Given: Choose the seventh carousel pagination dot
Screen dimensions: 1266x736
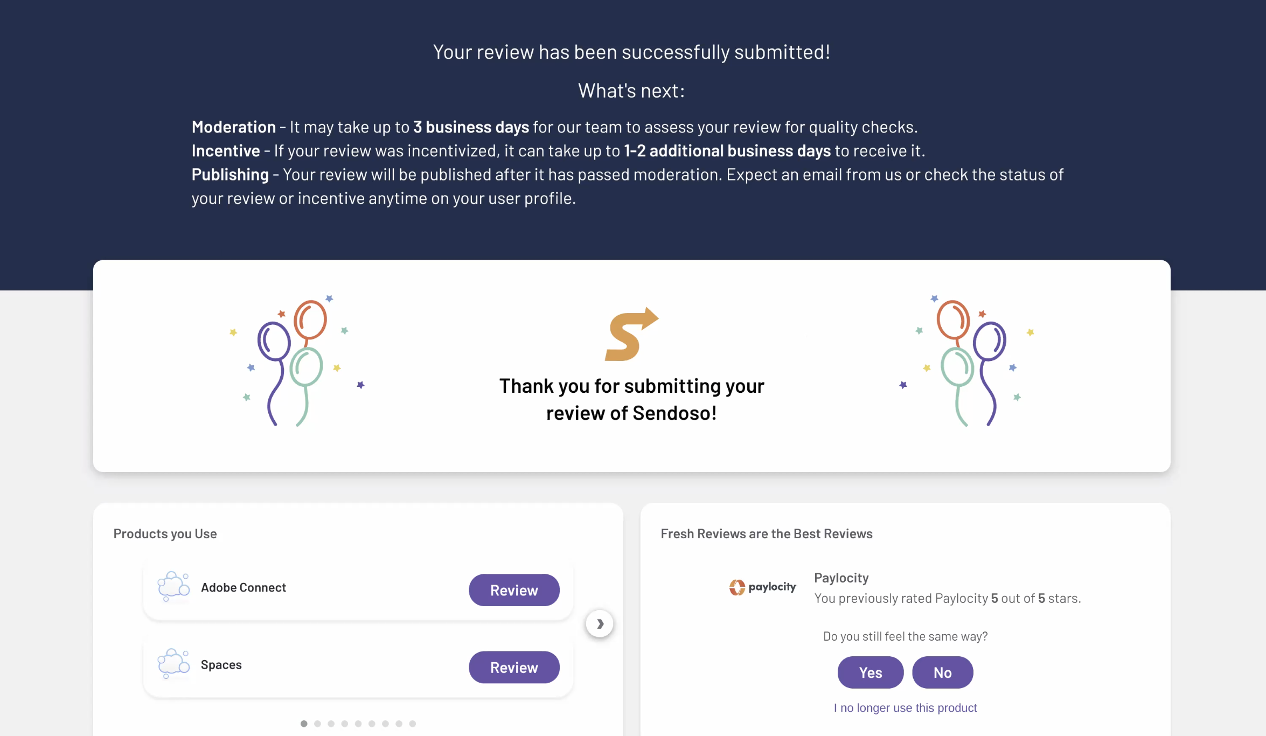Looking at the screenshot, I should point(385,724).
